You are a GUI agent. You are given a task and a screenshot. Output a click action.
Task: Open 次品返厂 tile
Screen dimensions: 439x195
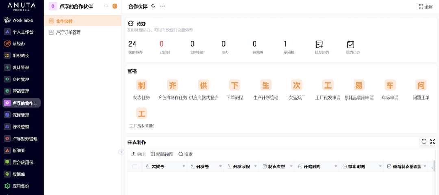click(x=297, y=90)
